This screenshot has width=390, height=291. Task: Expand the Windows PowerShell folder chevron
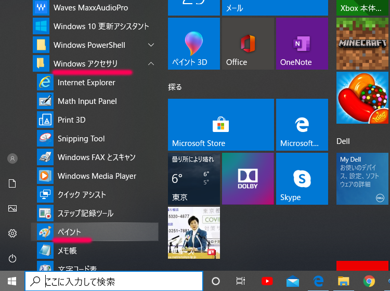151,45
